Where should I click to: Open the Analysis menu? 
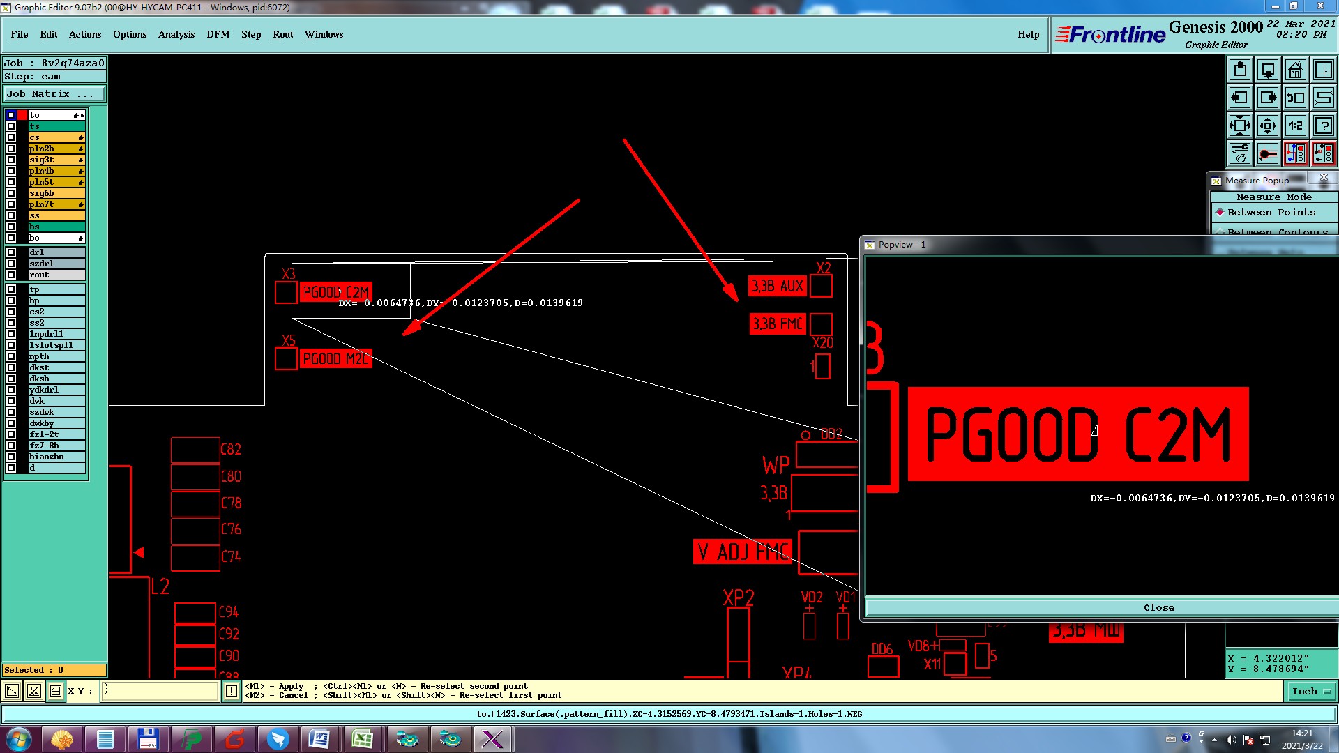click(176, 34)
